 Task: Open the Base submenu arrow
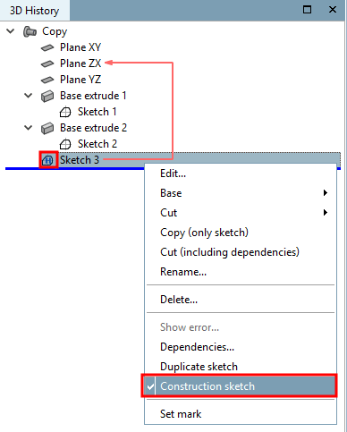click(326, 193)
